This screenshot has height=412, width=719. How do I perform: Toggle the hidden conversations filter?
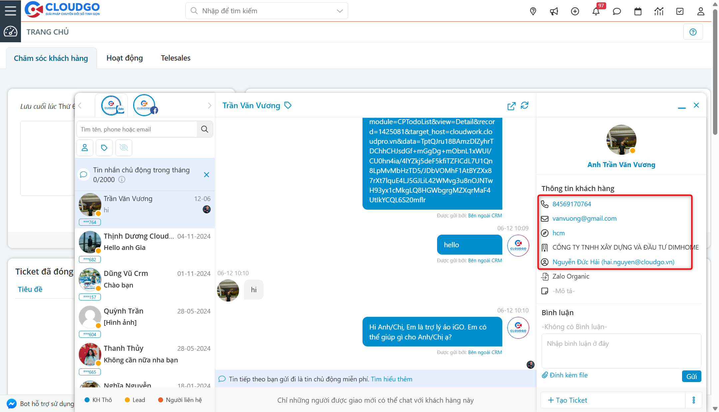tap(123, 147)
